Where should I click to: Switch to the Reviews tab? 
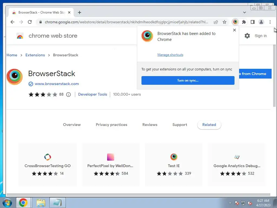click(x=150, y=125)
